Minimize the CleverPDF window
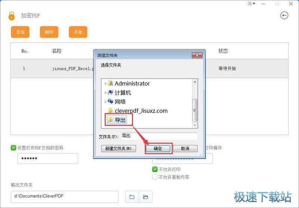This screenshot has width=299, height=208. pos(263,4)
